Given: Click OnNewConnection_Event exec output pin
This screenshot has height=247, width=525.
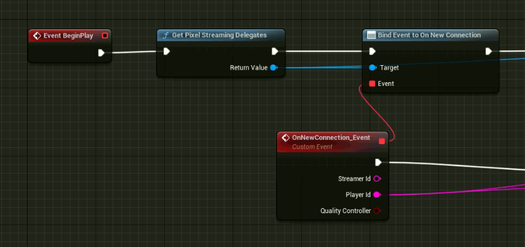Looking at the screenshot, I should point(379,162).
